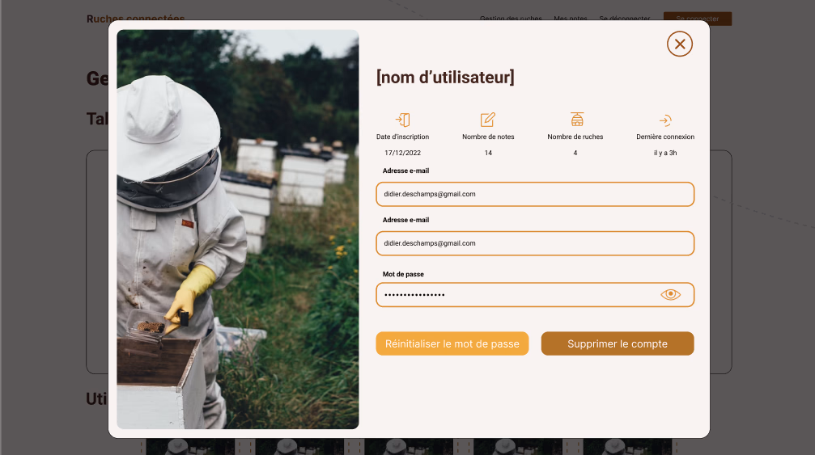The image size is (815, 455).
Task: Click the last login arrow icon
Action: tap(665, 120)
